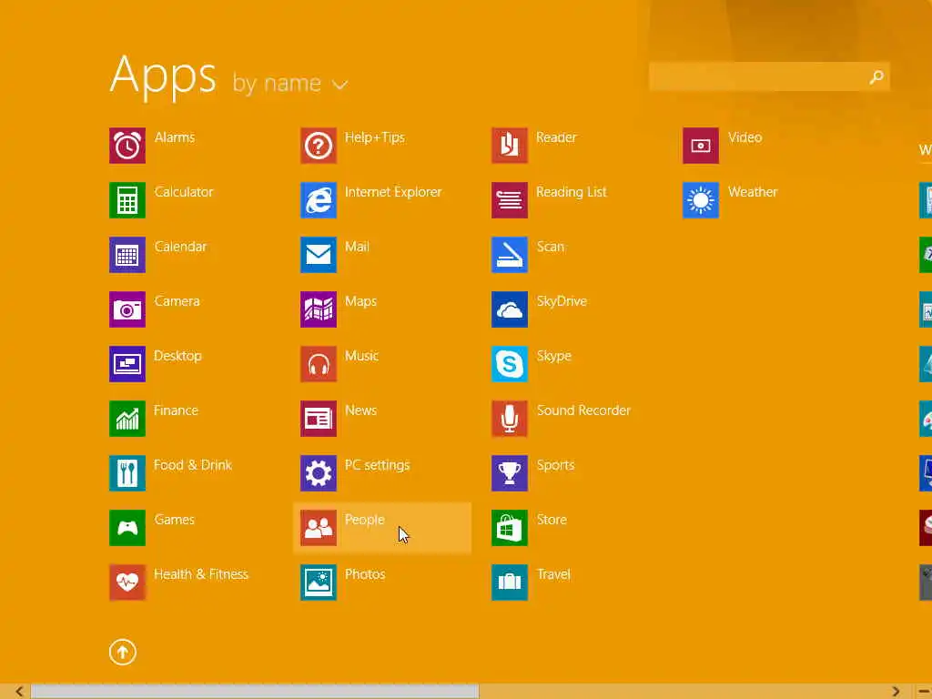Click the 'PC settings' label
The height and width of the screenshot is (699, 932).
pyautogui.click(x=378, y=465)
